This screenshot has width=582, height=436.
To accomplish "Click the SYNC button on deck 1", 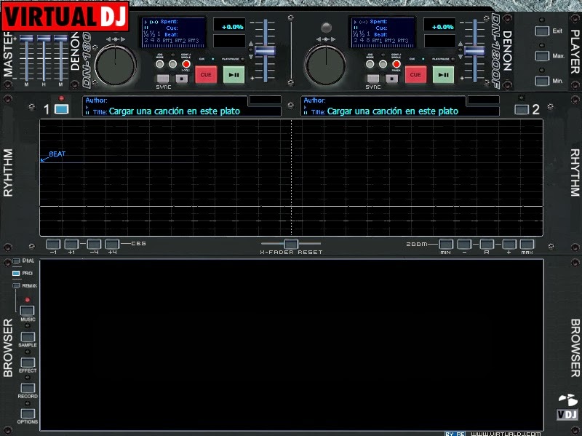I will (x=162, y=79).
